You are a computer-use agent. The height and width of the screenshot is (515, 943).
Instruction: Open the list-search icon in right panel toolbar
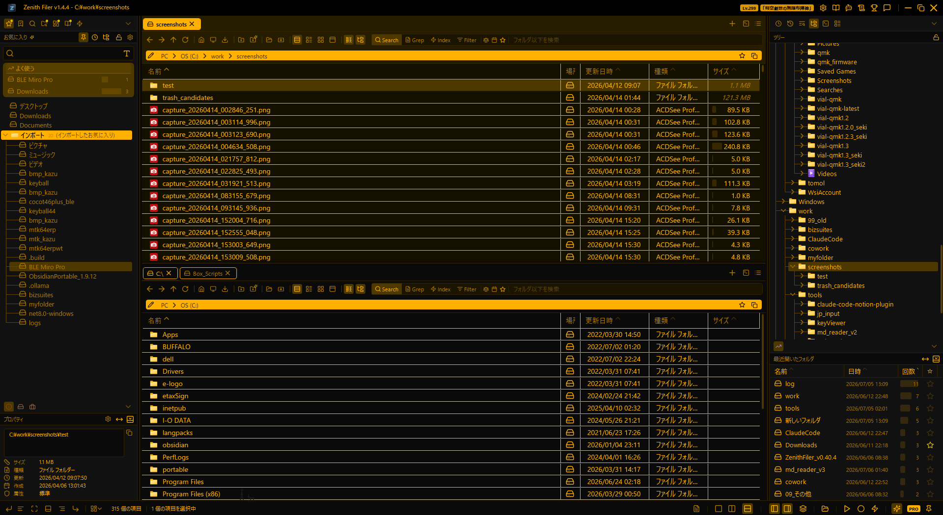click(802, 24)
